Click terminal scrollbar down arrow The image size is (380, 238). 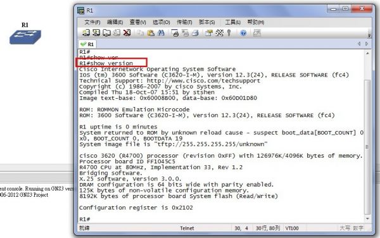(x=367, y=219)
